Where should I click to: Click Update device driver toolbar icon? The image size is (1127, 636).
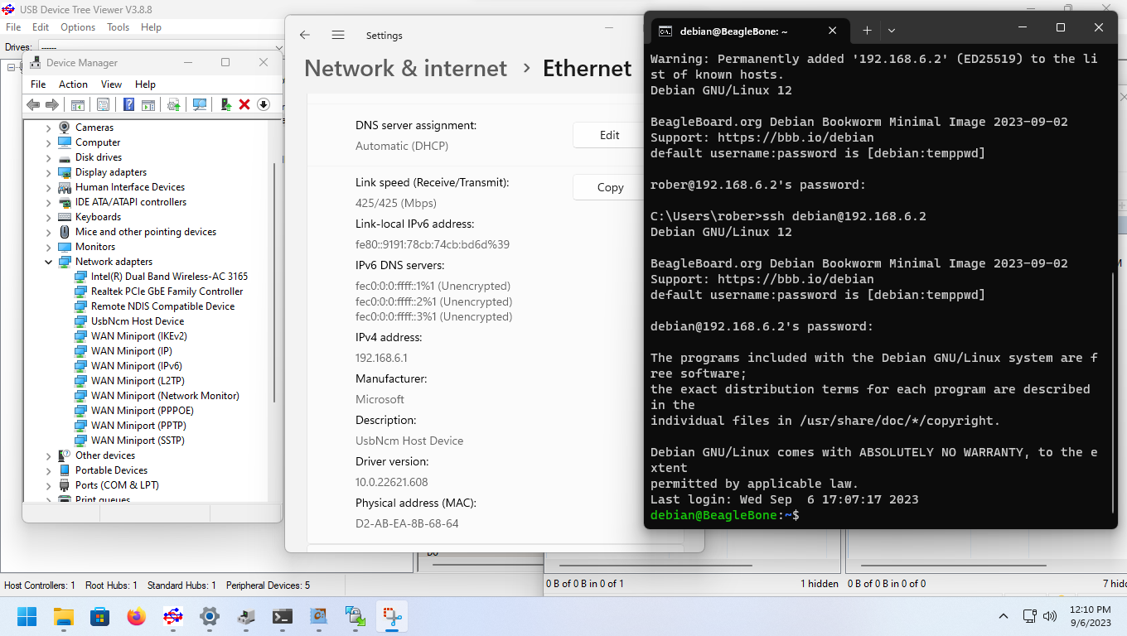pyautogui.click(x=225, y=104)
